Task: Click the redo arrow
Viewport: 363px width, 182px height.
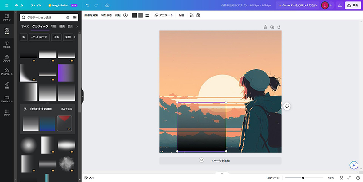Action: pyautogui.click(x=96, y=5)
